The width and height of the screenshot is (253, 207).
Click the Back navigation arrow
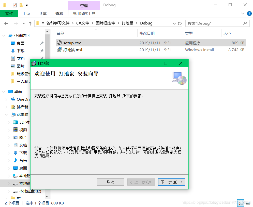pyautogui.click(x=6, y=23)
